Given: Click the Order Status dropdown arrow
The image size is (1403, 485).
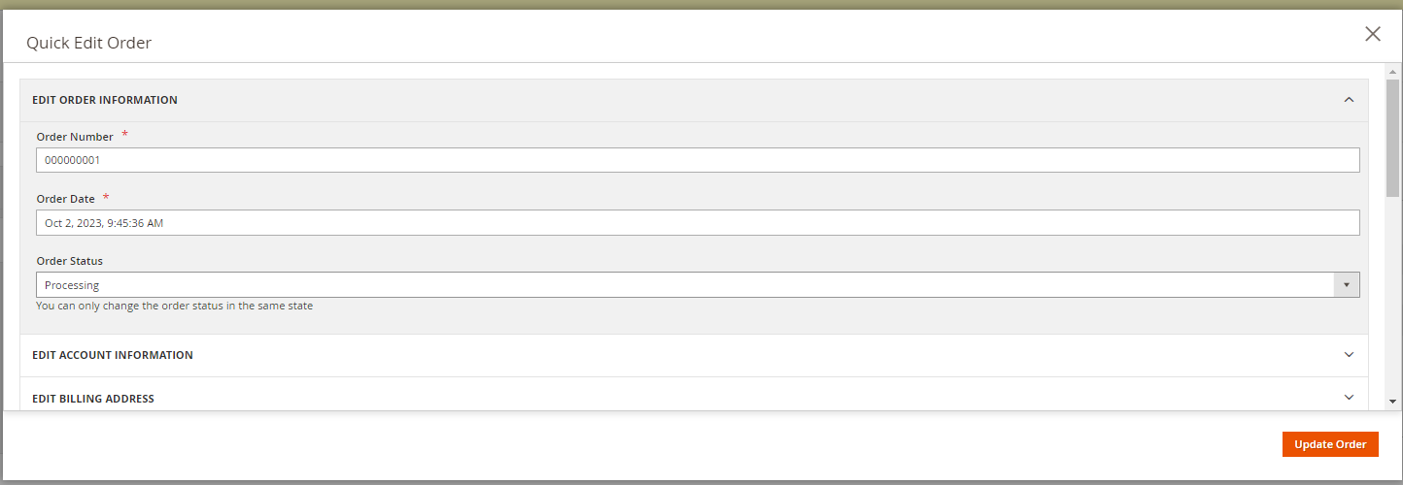Looking at the screenshot, I should (x=1347, y=285).
